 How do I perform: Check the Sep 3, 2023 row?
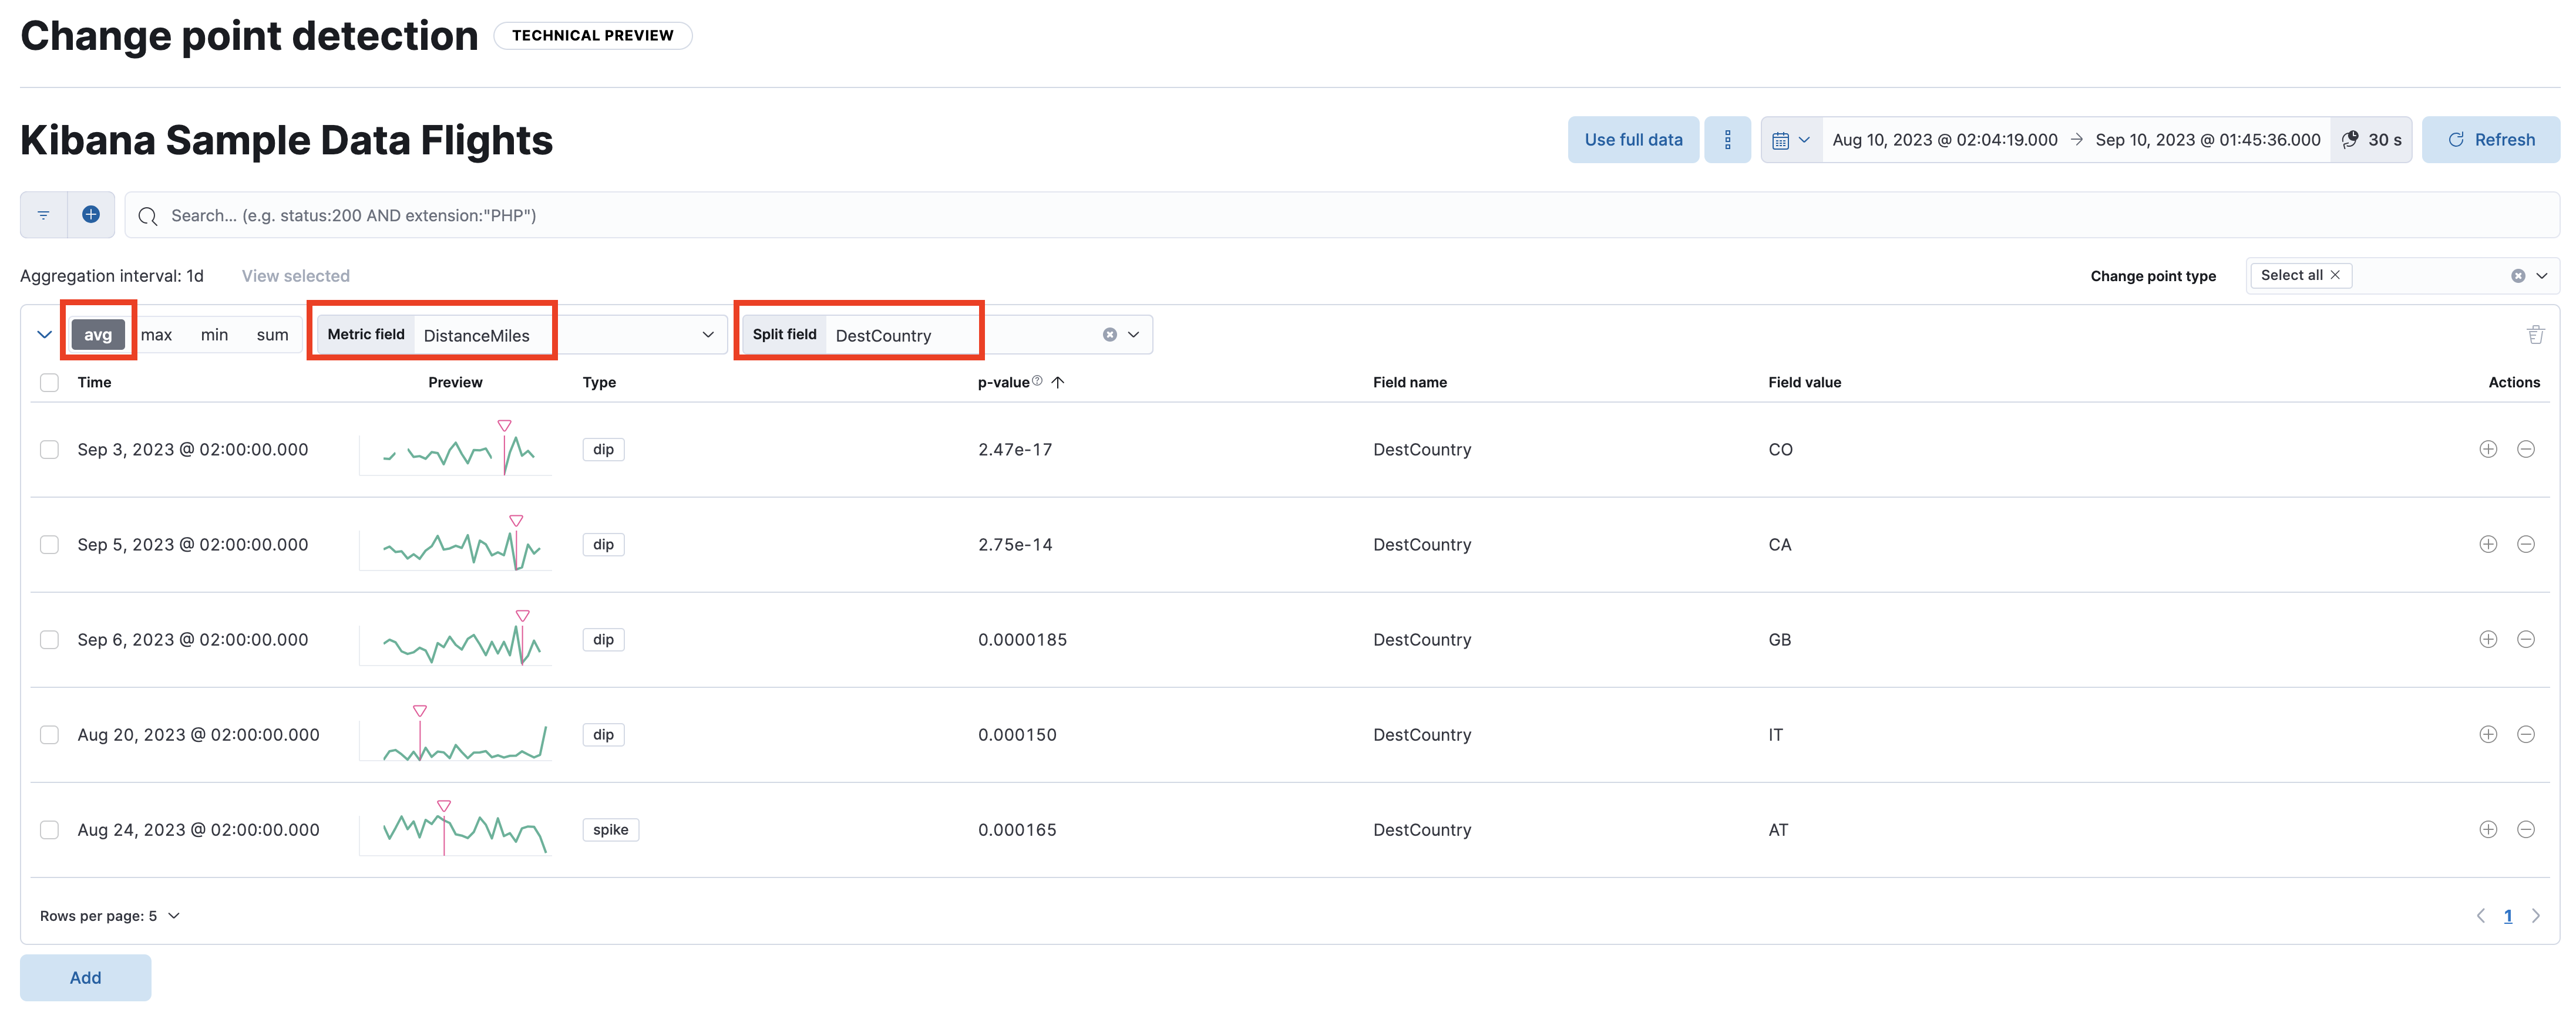click(49, 450)
